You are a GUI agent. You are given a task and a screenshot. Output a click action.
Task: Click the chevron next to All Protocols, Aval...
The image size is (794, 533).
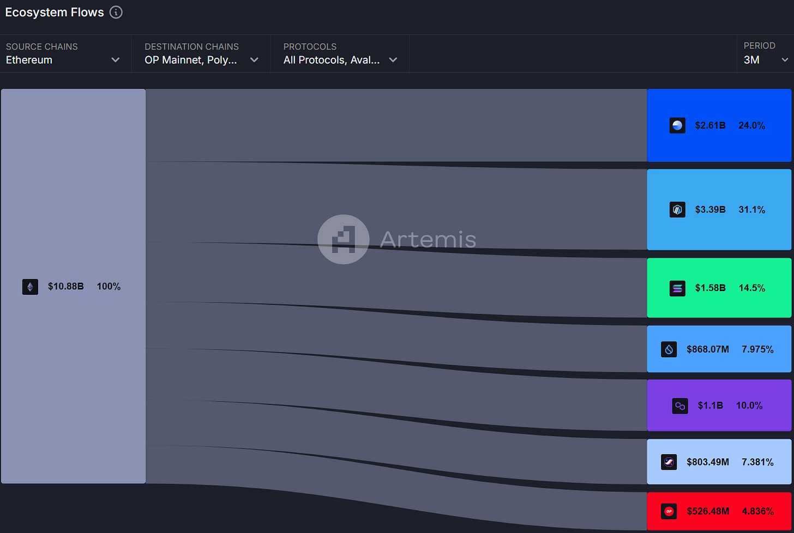click(393, 60)
